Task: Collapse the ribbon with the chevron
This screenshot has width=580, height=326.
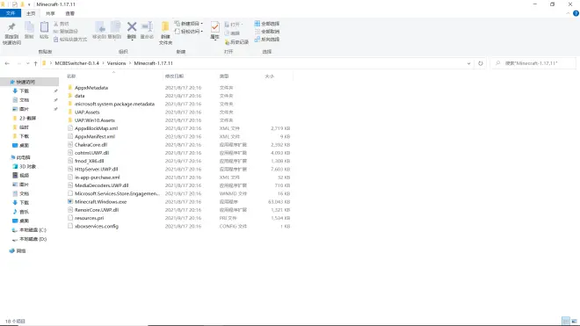Action: [568, 13]
